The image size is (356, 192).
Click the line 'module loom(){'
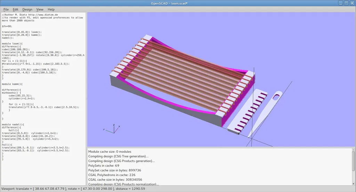12,44
